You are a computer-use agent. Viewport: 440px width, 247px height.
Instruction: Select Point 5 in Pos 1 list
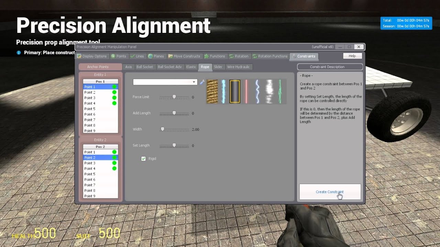100,109
